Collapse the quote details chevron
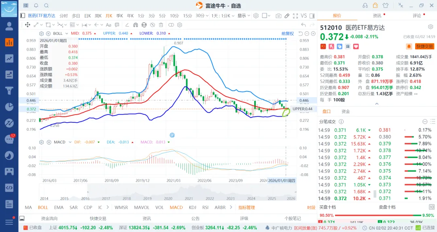This screenshot has height=232, width=437. pyautogui.click(x=377, y=104)
